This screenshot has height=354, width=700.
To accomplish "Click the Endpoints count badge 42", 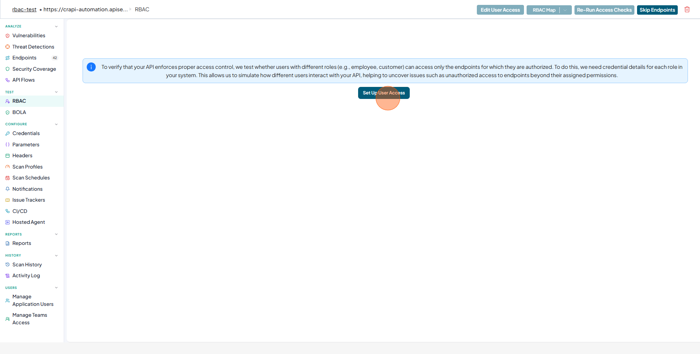I will (55, 58).
